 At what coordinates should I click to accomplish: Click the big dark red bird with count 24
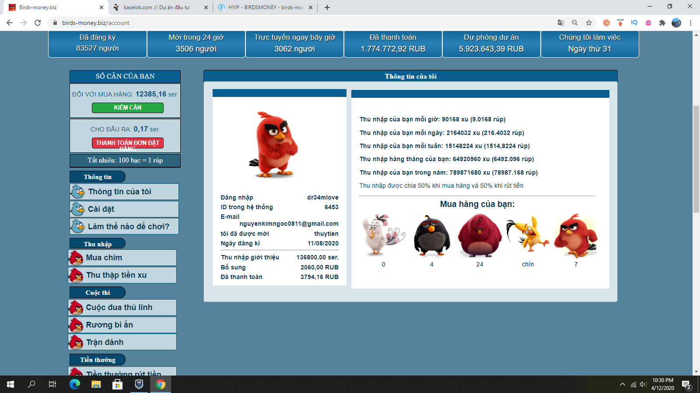[x=480, y=235]
